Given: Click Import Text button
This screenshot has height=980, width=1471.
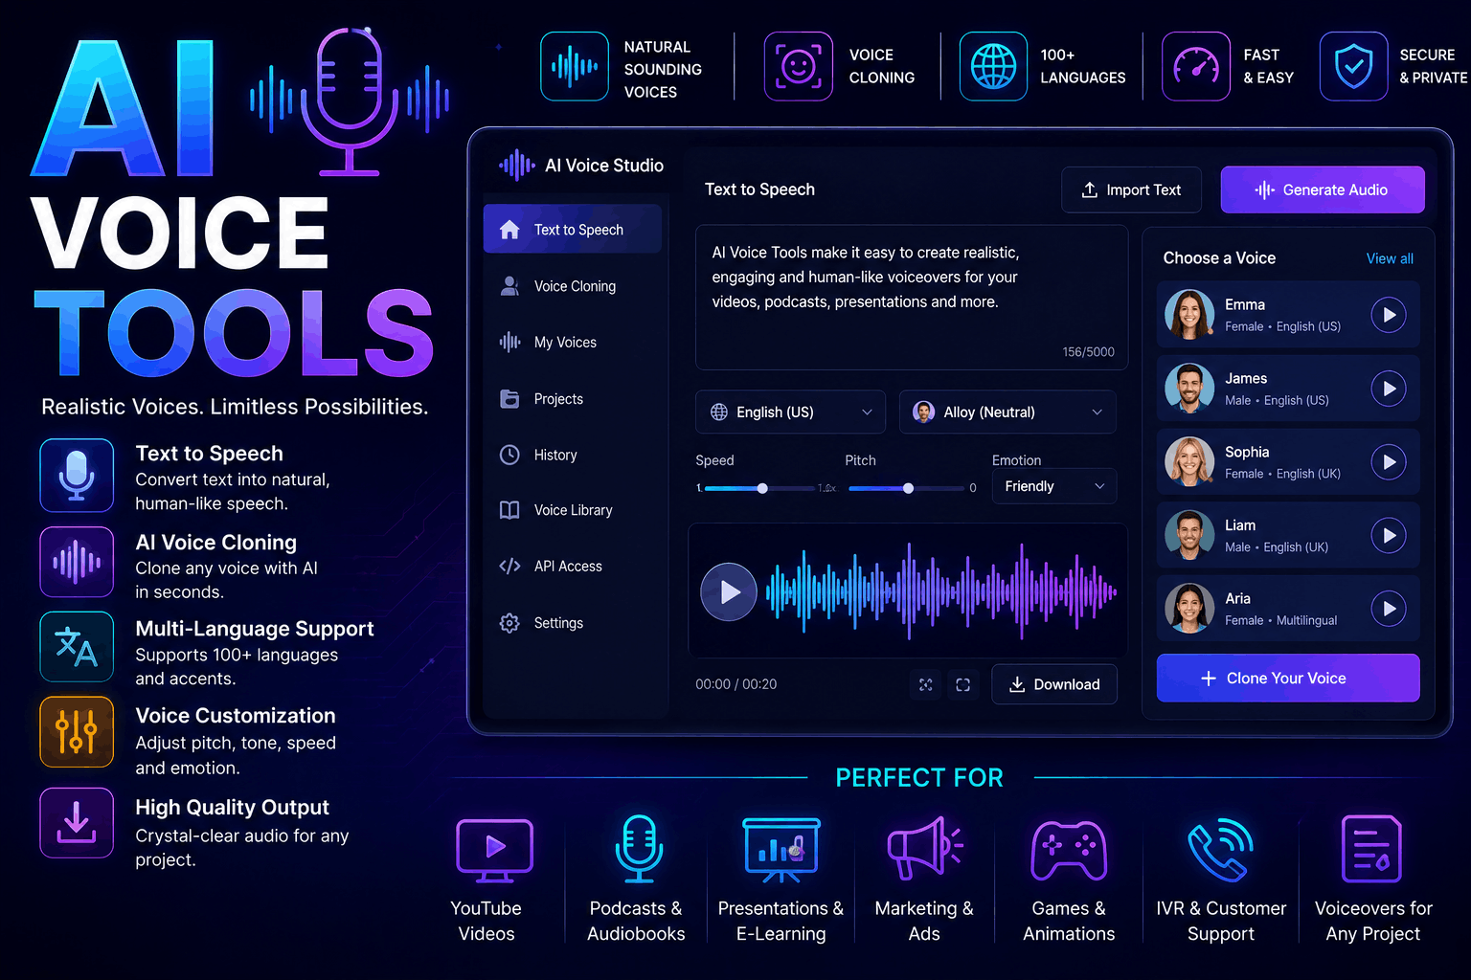Looking at the screenshot, I should (1131, 189).
